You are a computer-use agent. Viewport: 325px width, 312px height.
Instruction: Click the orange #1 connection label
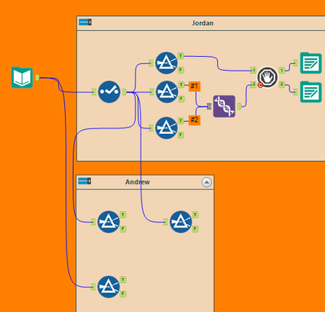pyautogui.click(x=194, y=86)
